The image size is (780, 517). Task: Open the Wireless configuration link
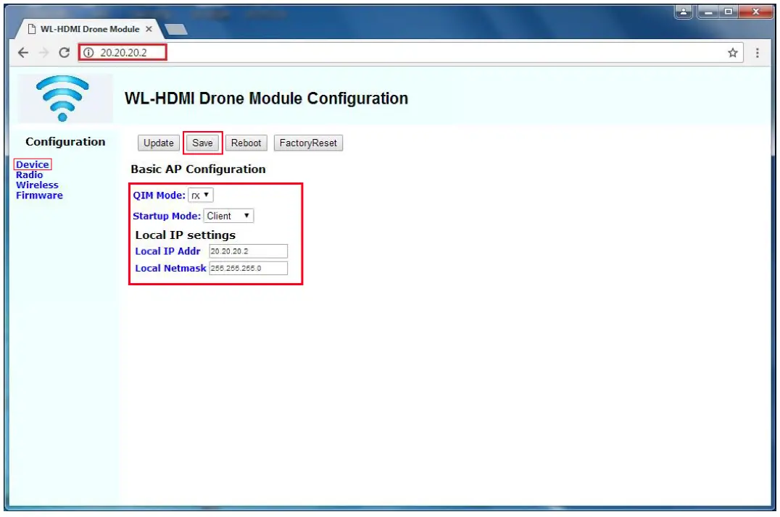37,185
